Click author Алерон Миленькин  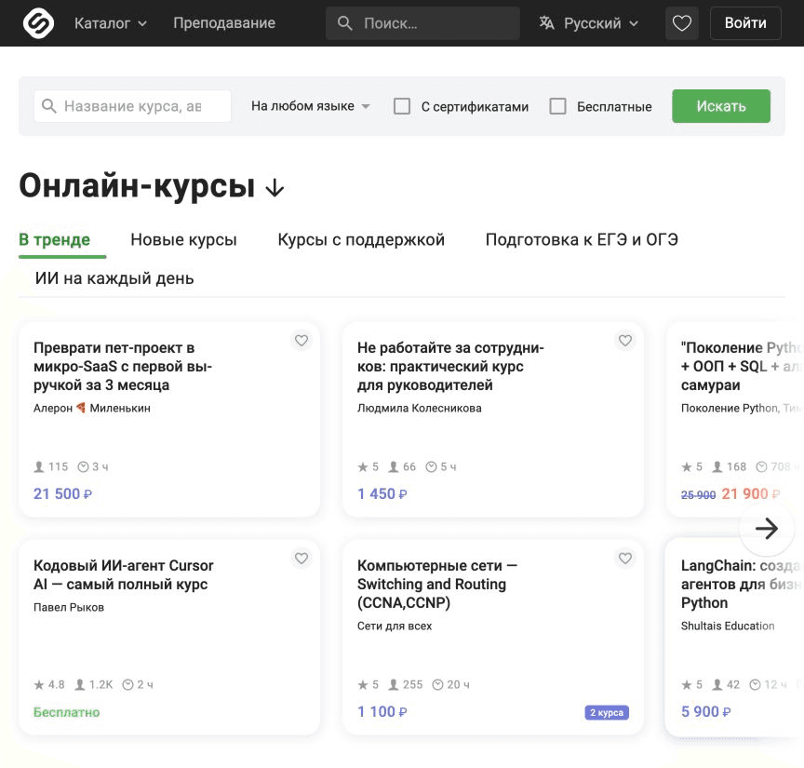[92, 409]
